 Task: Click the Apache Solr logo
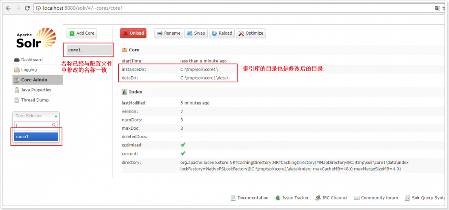pos(36,38)
